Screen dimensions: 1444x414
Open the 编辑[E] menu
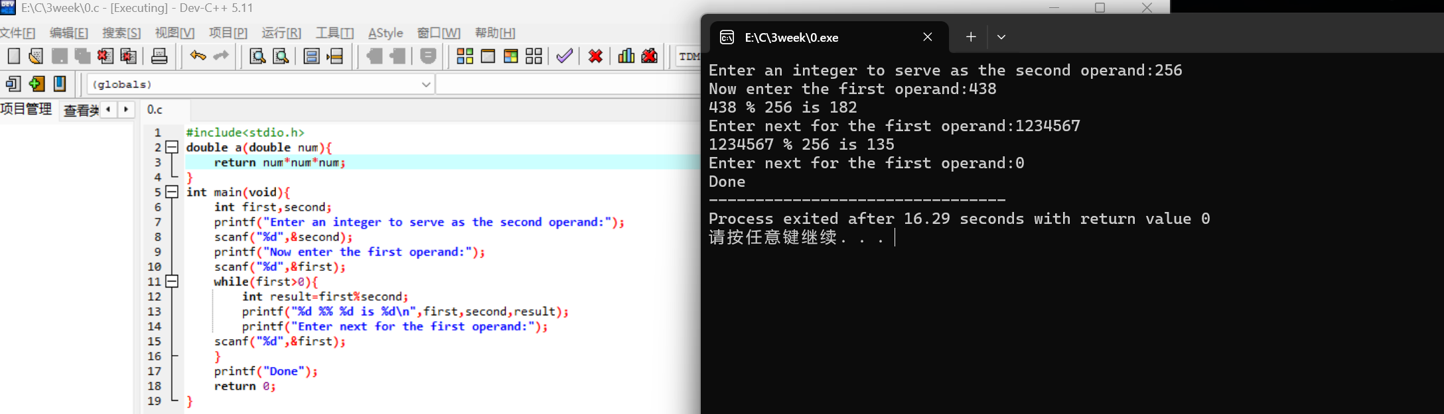(x=69, y=33)
